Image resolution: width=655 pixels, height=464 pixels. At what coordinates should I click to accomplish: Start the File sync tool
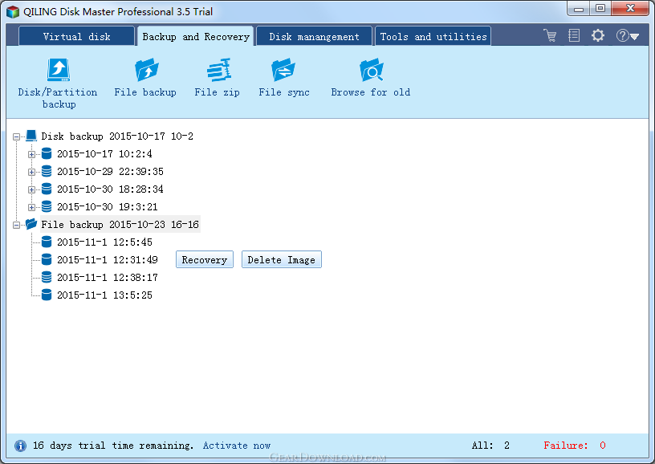(283, 78)
